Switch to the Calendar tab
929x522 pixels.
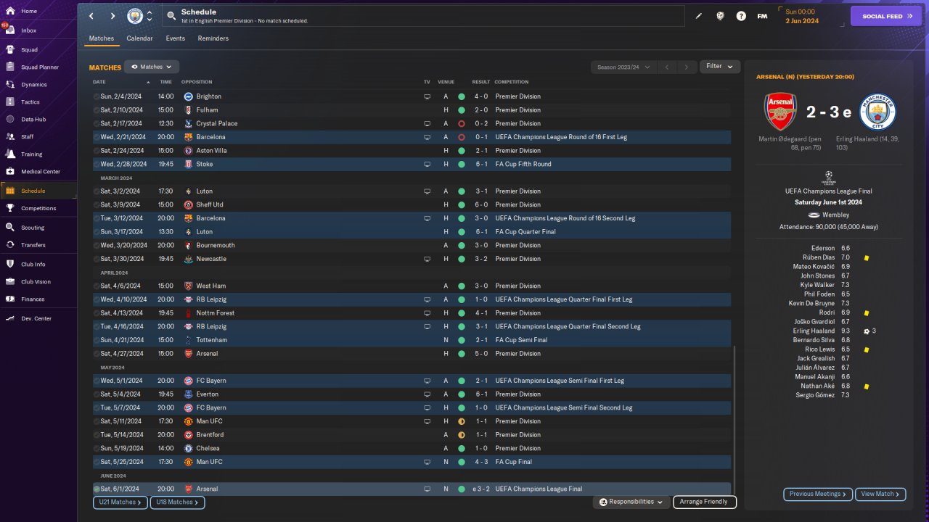click(140, 38)
